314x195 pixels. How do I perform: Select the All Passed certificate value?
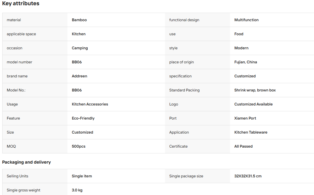pos(243,146)
